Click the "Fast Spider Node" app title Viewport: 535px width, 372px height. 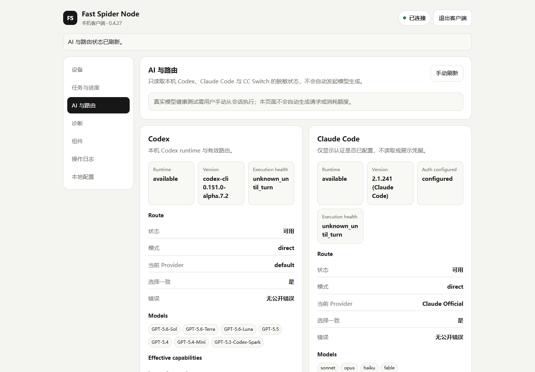point(110,14)
